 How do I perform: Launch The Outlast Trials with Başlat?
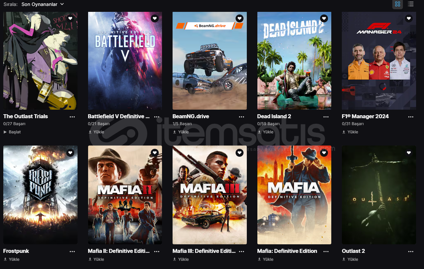12,132
